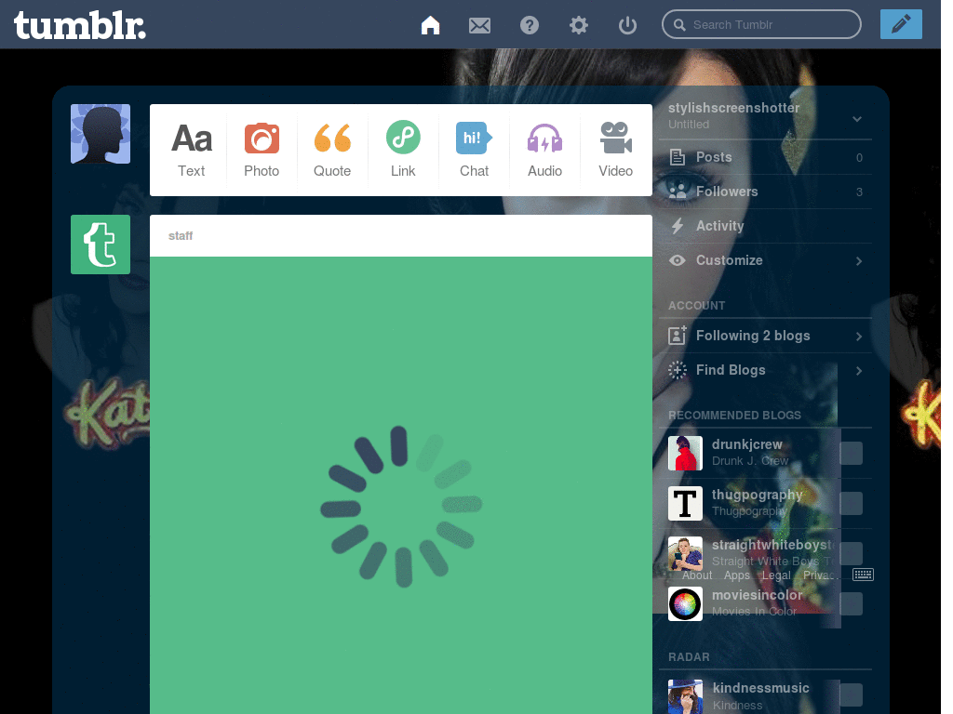Expand the stylishscreenshotter blog dropdown
Image resolution: width=953 pixels, height=714 pixels.
[857, 118]
